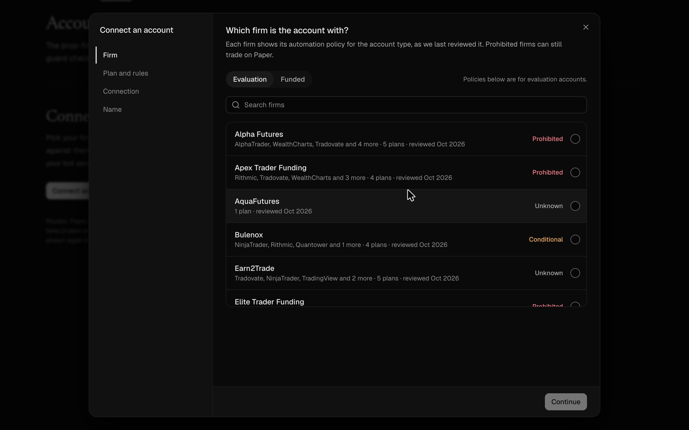Click Prohibited status on Alpha Futures row
The width and height of the screenshot is (689, 430).
click(x=547, y=139)
